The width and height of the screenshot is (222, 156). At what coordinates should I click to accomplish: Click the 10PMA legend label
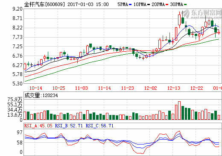[140, 4]
